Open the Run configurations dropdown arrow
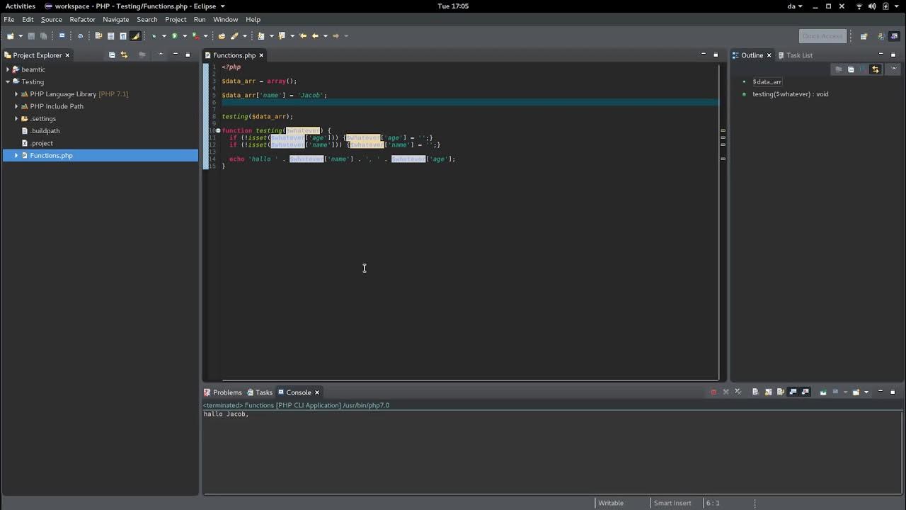 point(185,36)
